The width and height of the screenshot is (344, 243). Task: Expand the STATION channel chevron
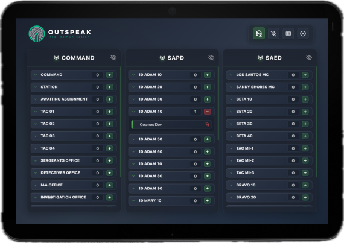point(36,87)
